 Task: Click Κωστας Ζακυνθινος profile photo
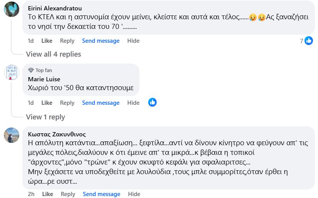(x=12, y=135)
